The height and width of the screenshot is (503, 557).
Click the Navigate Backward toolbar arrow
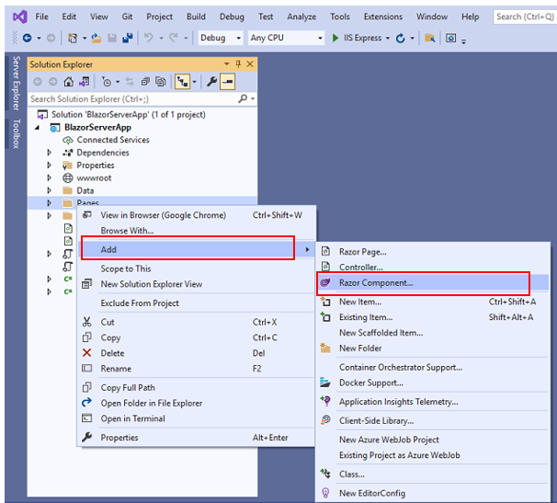[27, 38]
